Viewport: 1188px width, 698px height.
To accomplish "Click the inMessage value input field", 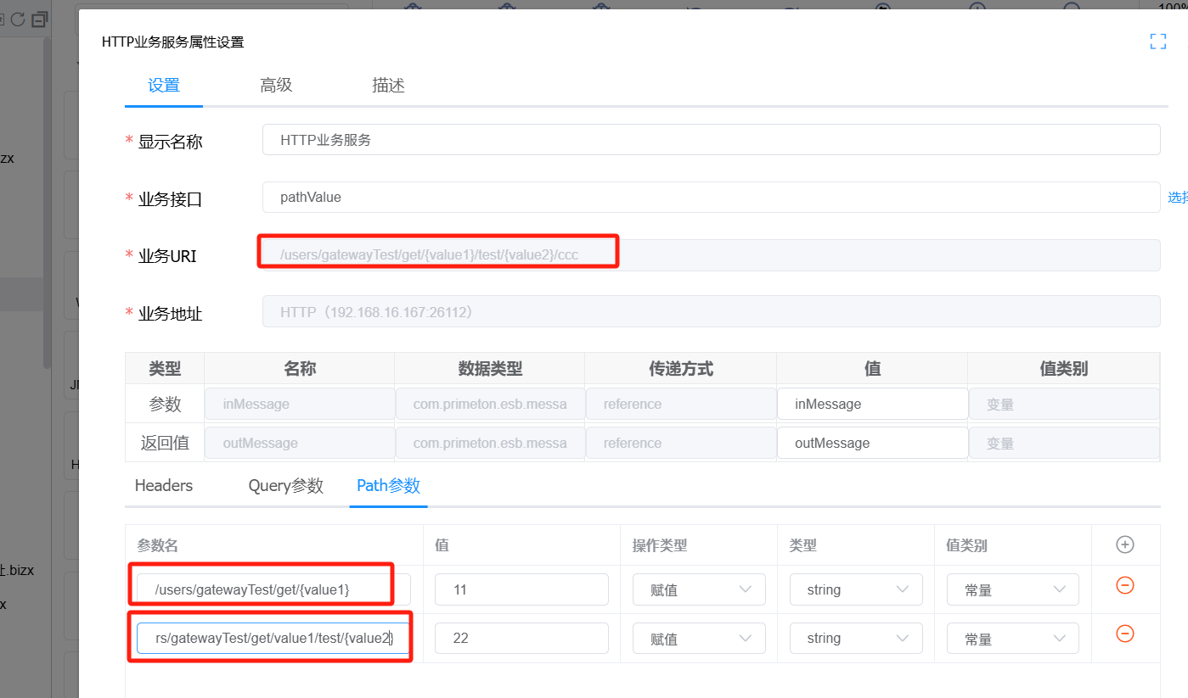I will pos(871,404).
